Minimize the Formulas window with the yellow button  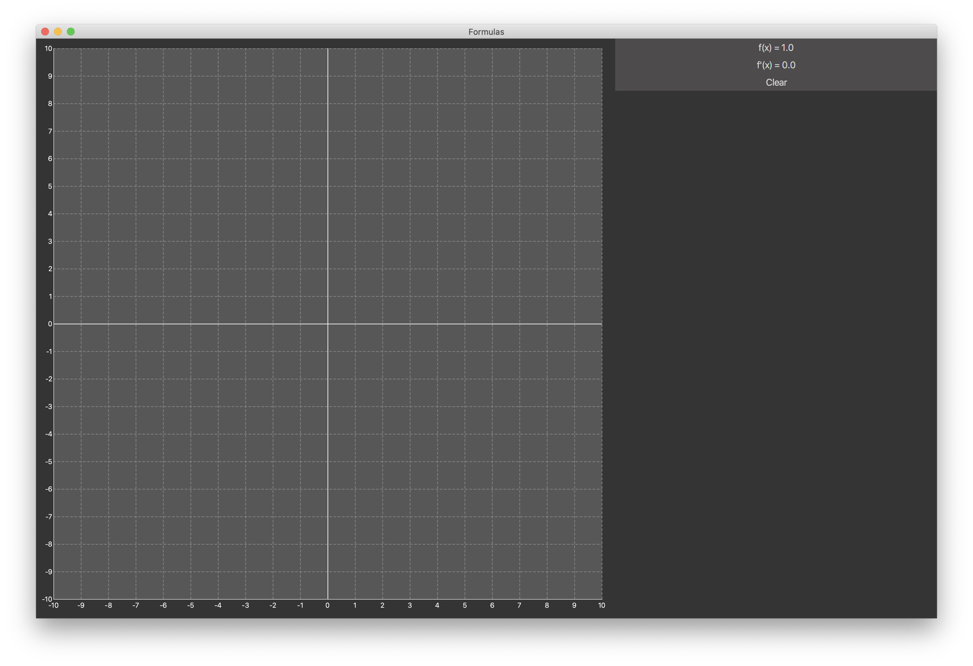click(x=58, y=32)
